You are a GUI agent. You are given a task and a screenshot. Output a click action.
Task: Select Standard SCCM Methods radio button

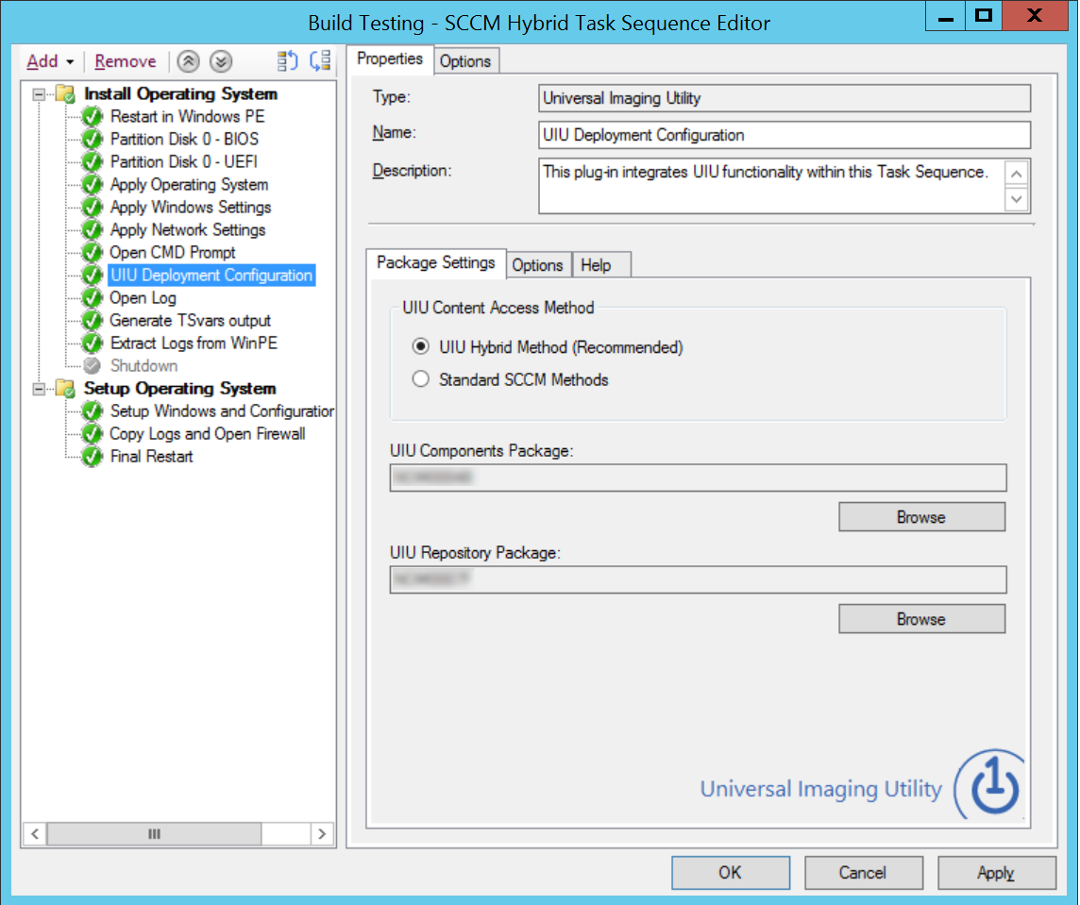click(x=421, y=378)
